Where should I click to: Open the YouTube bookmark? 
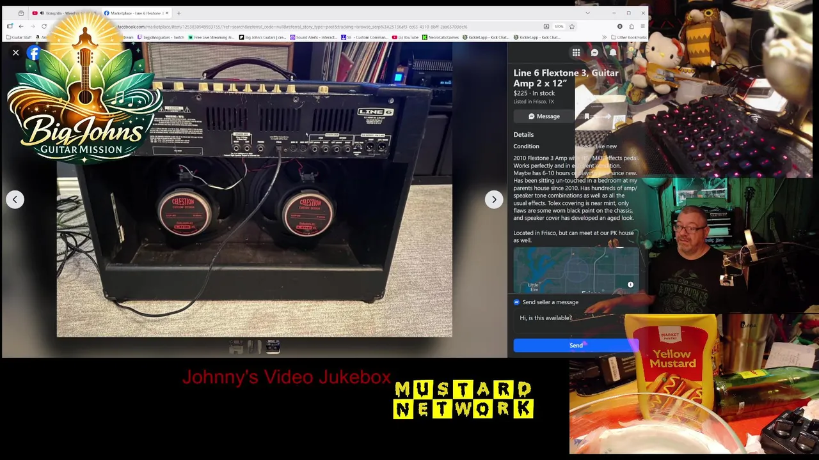(406, 37)
